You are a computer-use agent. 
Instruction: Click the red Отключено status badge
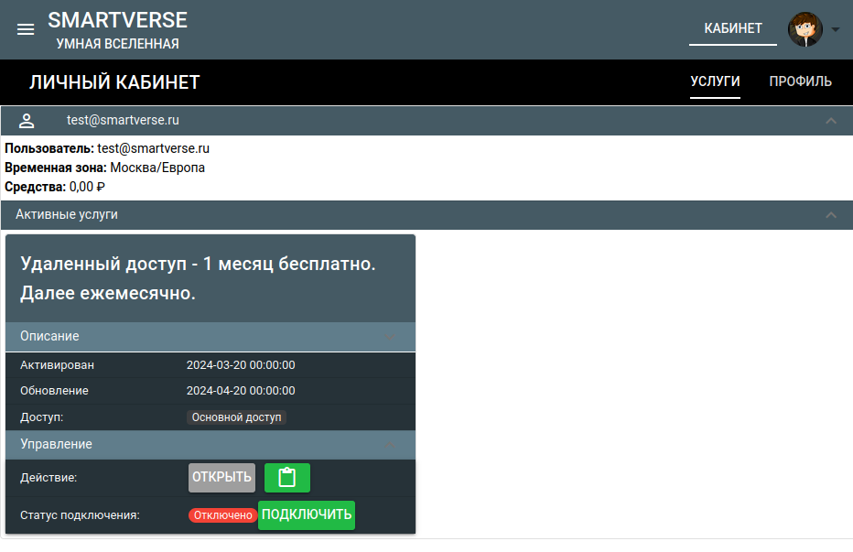click(222, 515)
